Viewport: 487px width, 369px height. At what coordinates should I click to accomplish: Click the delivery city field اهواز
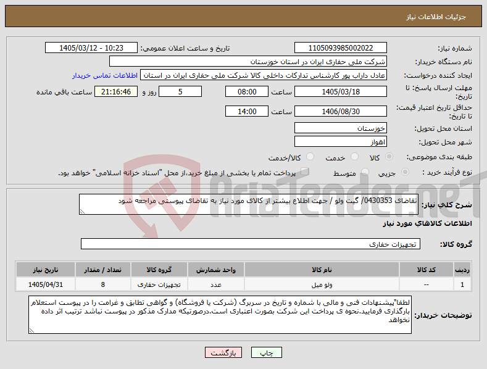tap(340, 142)
